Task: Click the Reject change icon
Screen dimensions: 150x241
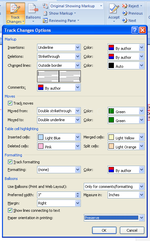Action: coord(125,6)
